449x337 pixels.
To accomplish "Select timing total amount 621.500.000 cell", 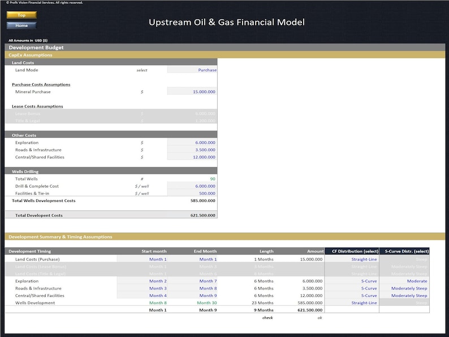I will tap(310, 310).
